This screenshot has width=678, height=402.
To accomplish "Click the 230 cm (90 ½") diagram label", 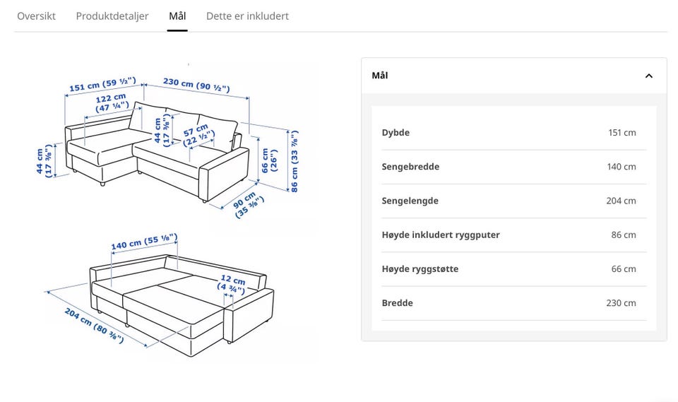I will (x=196, y=85).
